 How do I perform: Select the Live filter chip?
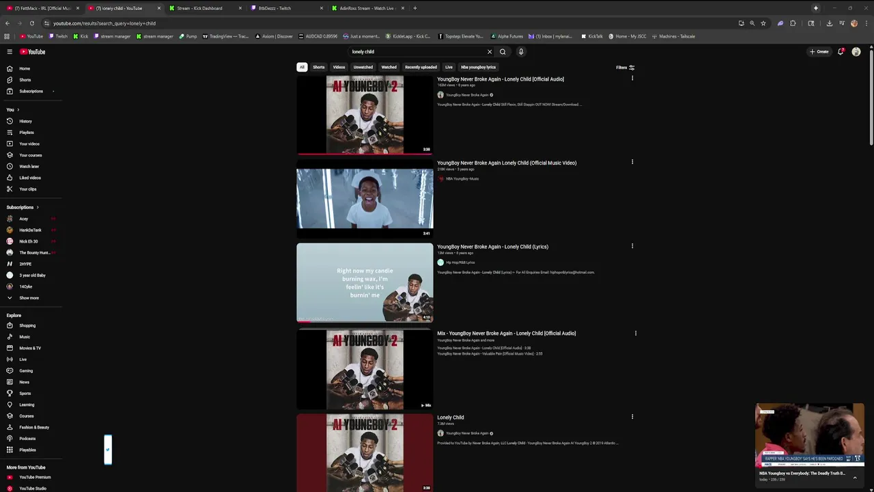click(x=449, y=67)
